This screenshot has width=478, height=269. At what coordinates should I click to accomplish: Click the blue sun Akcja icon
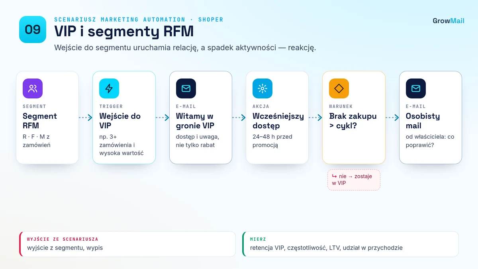tap(263, 88)
